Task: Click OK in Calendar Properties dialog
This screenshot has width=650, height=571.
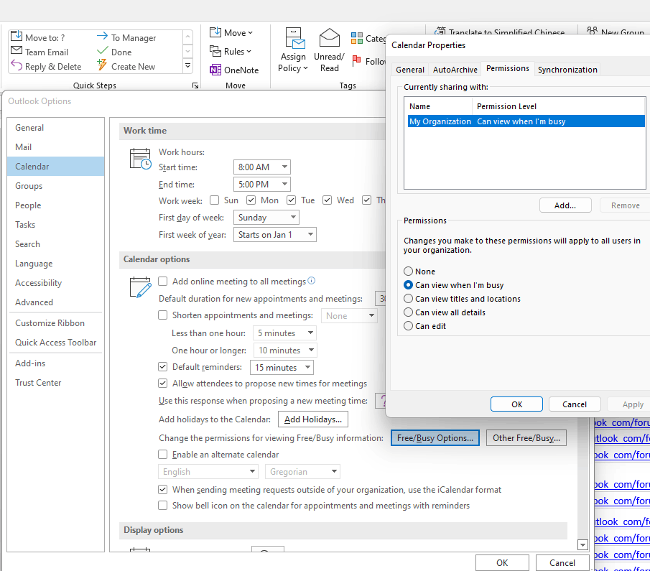Action: coord(516,404)
